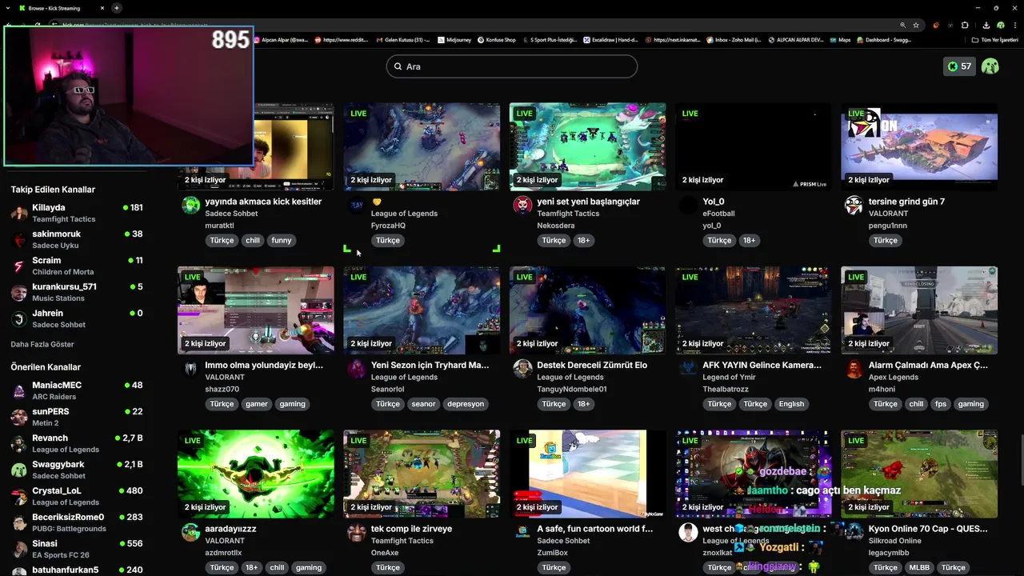Image resolution: width=1024 pixels, height=576 pixels.
Task: Open azdmrotllx streamer avatar
Action: point(190,533)
